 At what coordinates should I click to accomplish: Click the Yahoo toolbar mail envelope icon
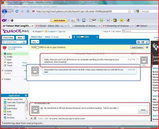[84, 20]
